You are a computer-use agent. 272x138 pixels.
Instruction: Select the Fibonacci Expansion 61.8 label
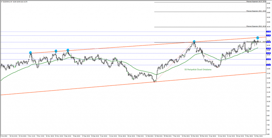[x=256, y=42]
